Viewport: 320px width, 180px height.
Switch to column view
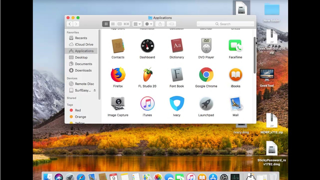[119, 24]
